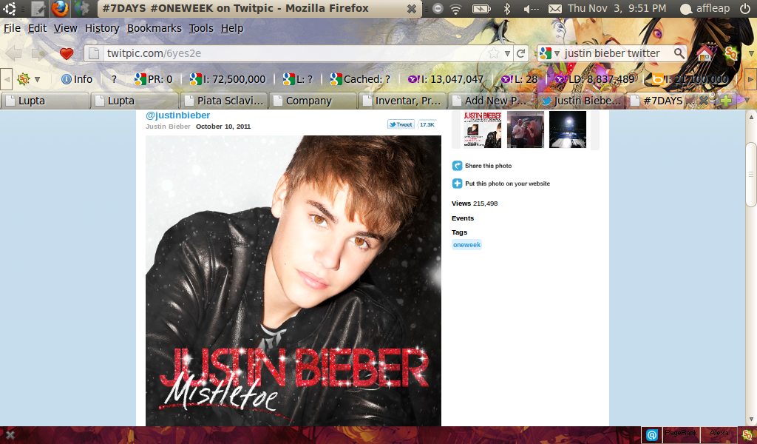Close the bottom add-on bar
Screen dimensions: 757x444
(x=10, y=435)
